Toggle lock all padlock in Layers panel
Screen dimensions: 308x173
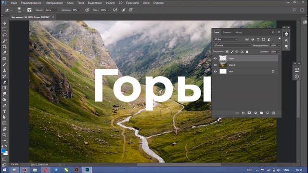tap(247, 52)
